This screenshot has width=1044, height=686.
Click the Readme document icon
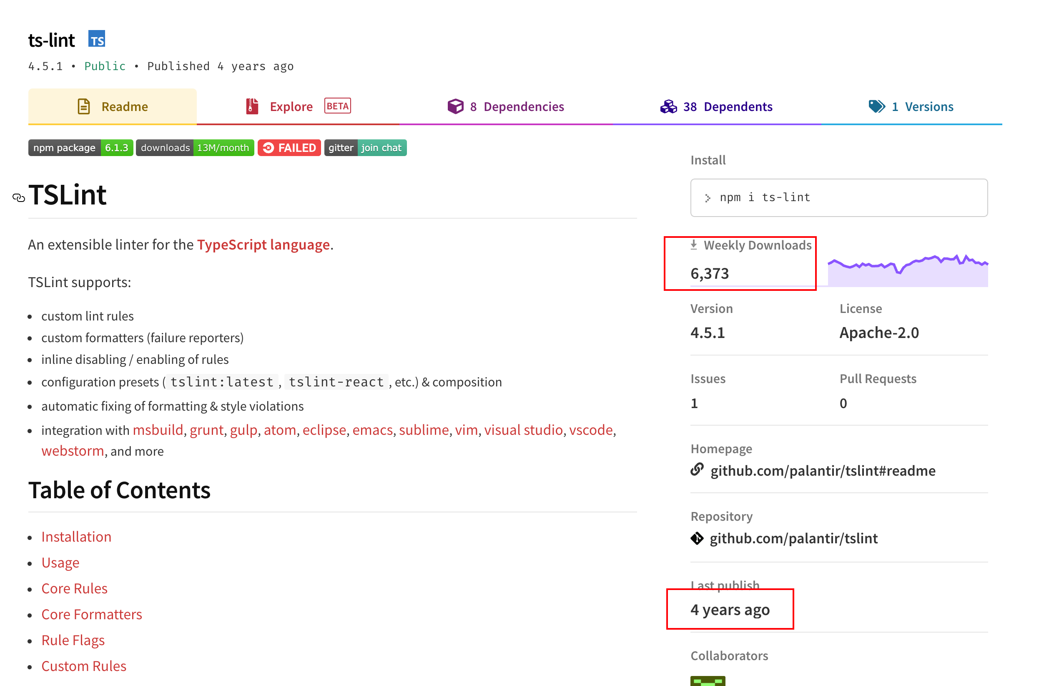[83, 107]
